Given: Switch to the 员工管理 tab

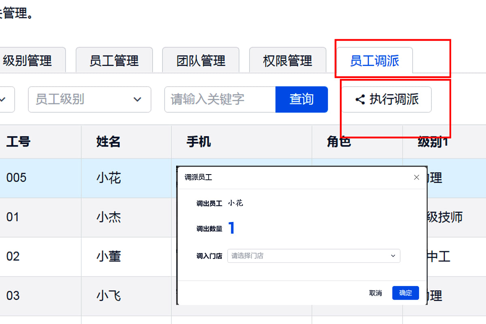Looking at the screenshot, I should (114, 60).
